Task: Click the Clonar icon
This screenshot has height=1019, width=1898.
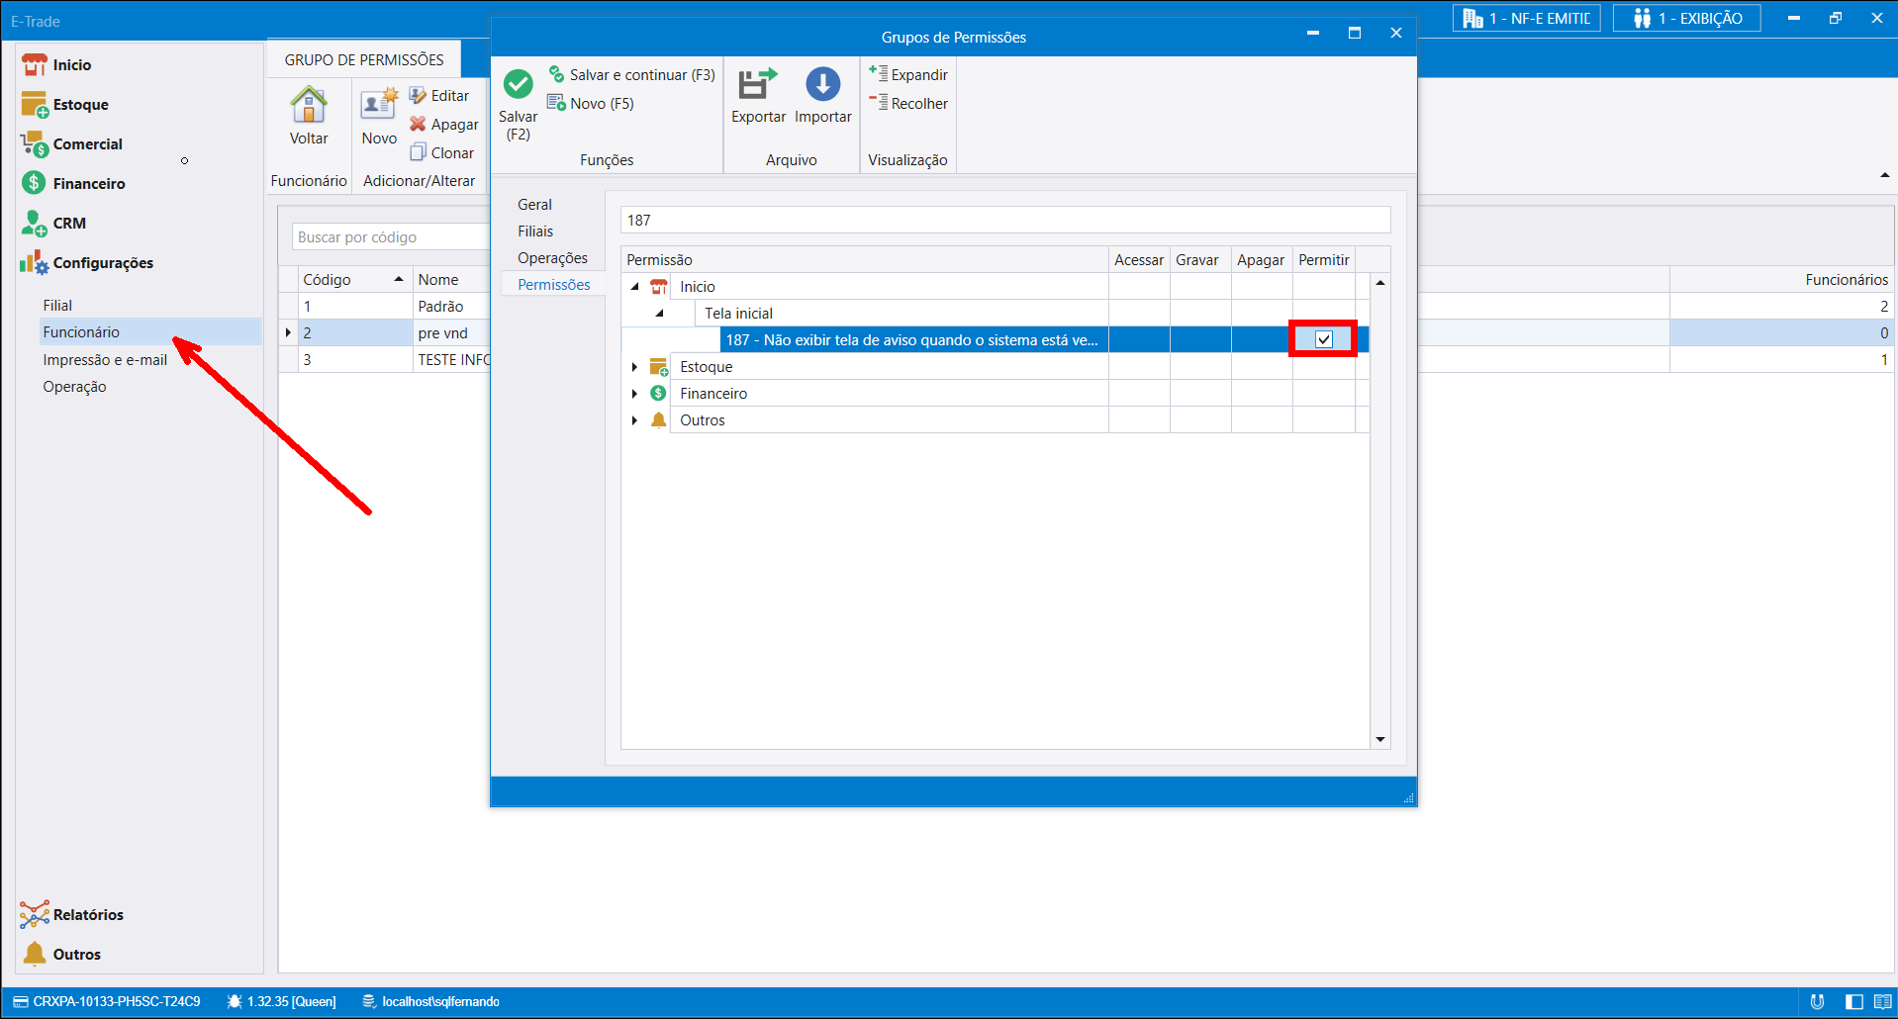Action: [x=419, y=152]
